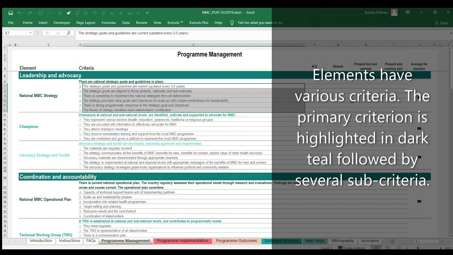Switch to the Insert ribbon tab
This screenshot has height=255, width=453.
coord(43,23)
